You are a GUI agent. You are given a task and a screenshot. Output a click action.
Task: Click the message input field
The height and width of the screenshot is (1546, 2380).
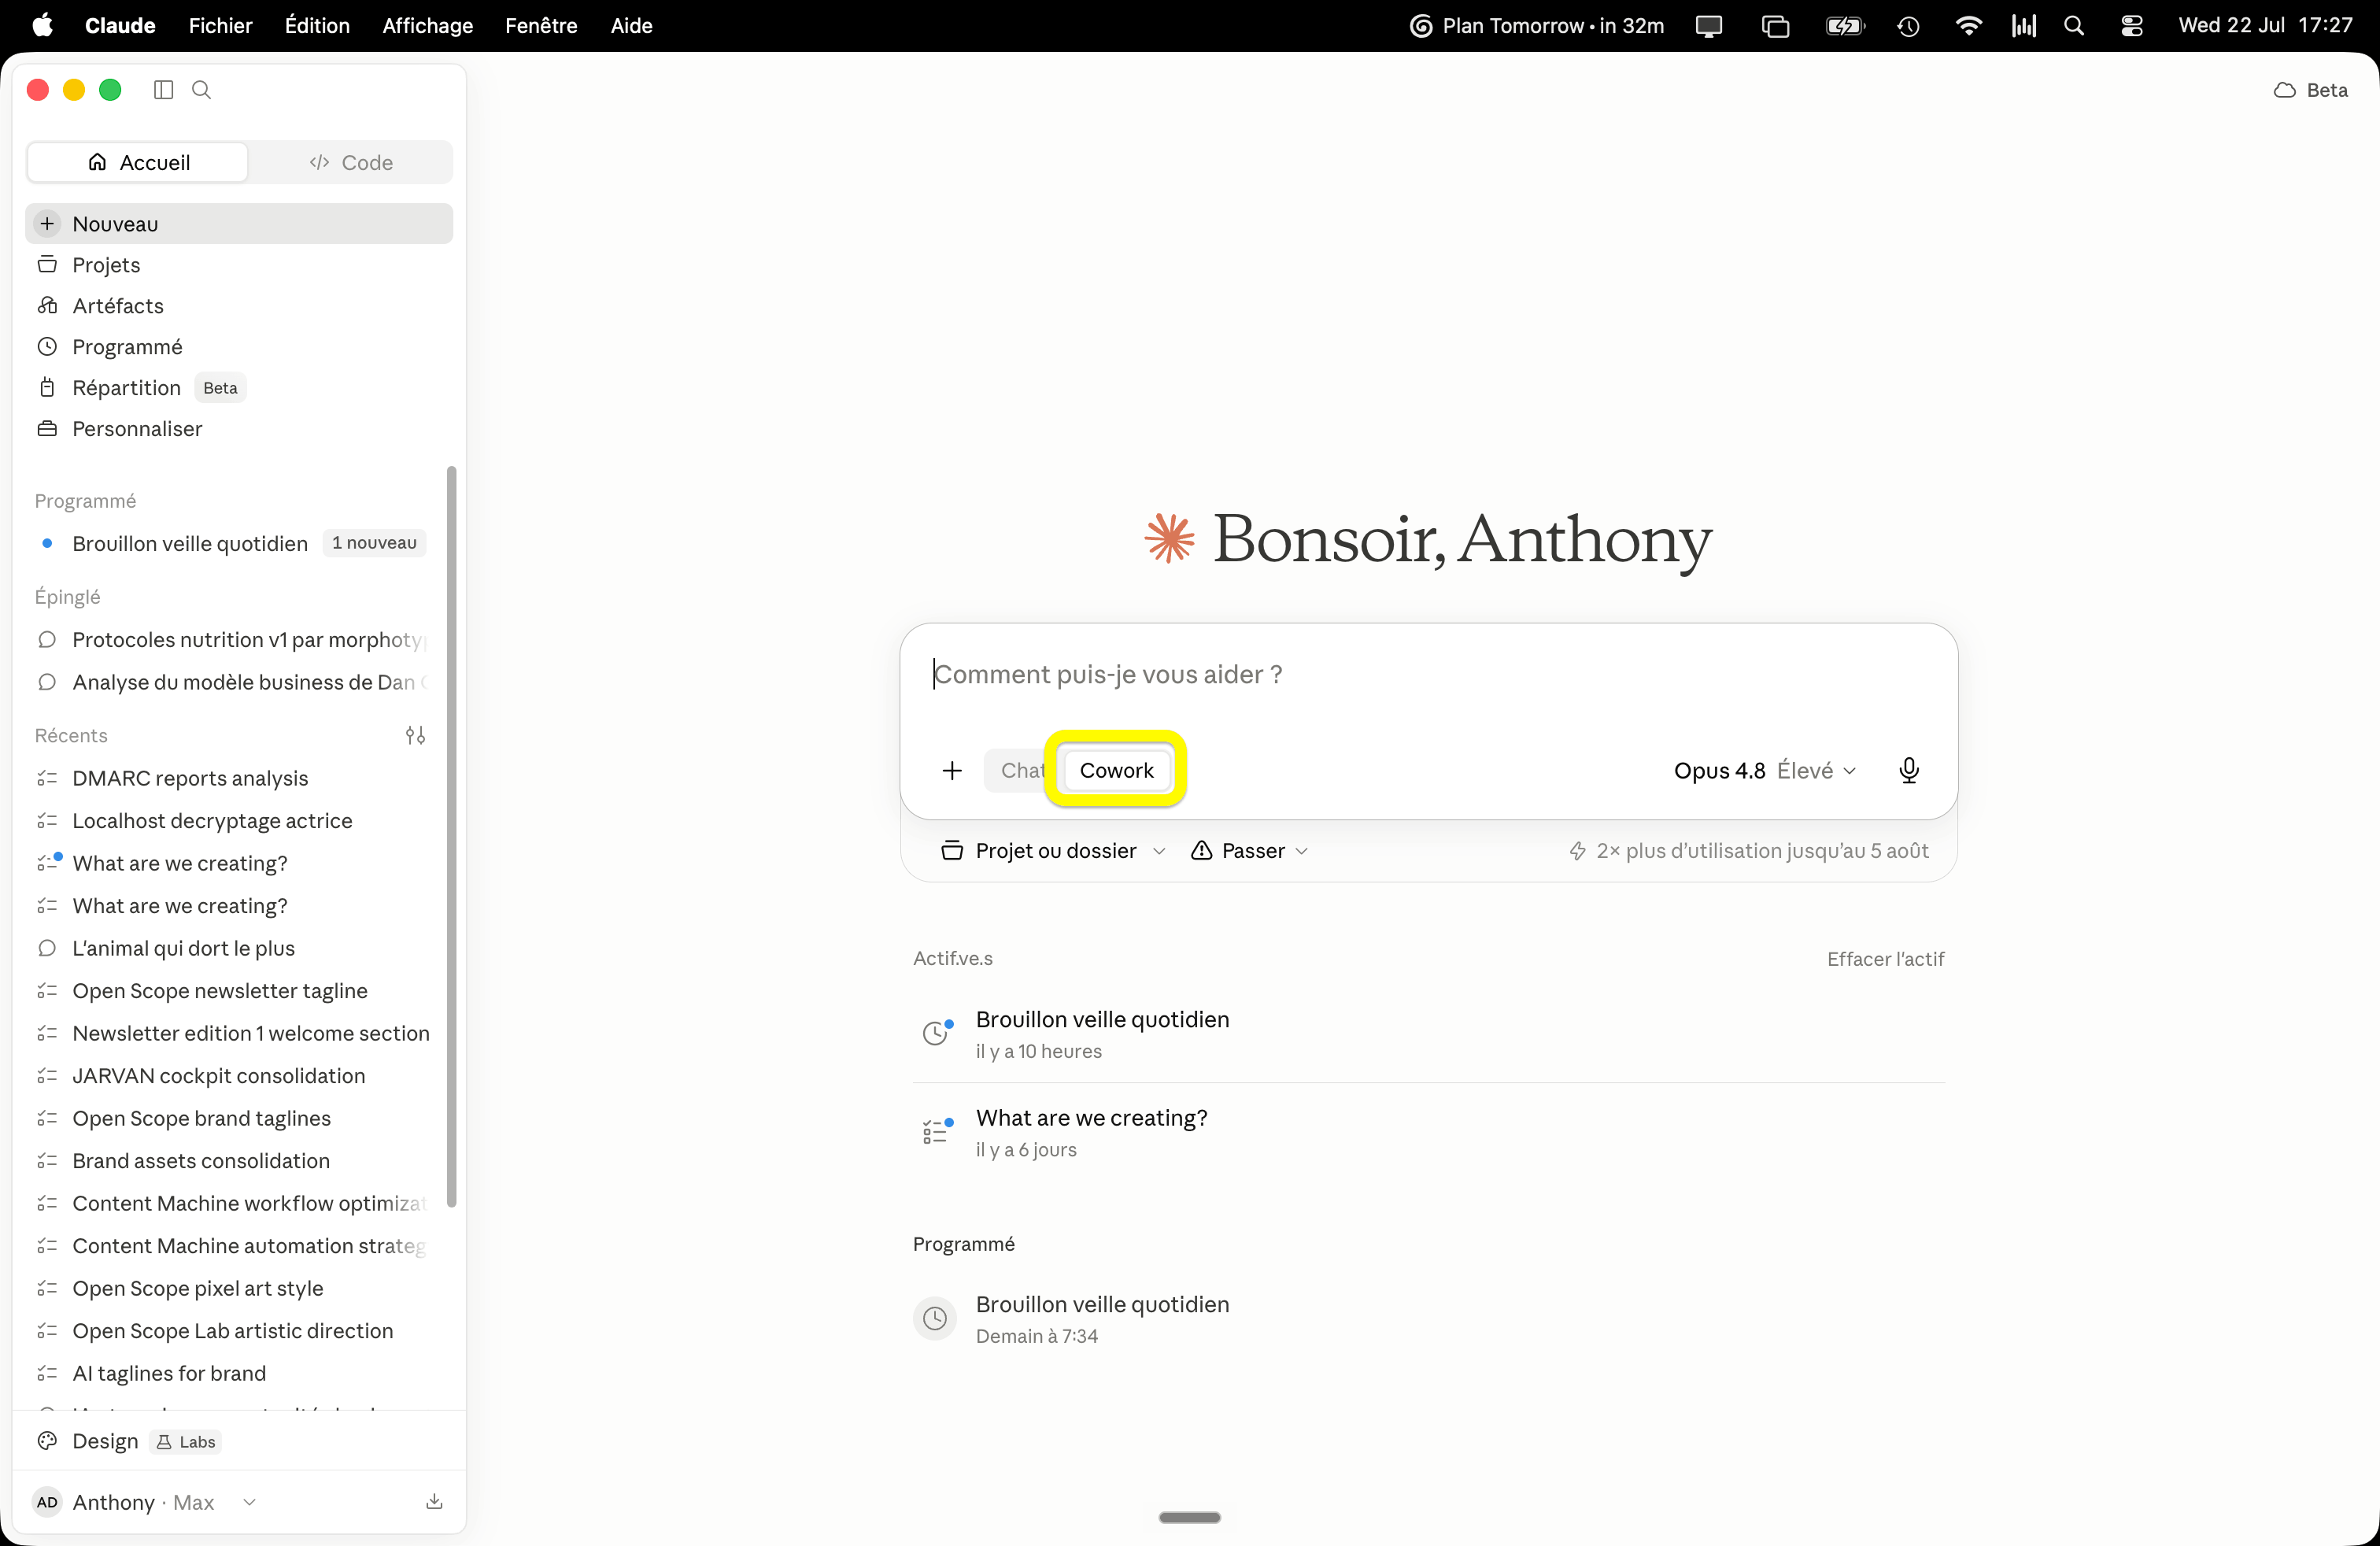pyautogui.click(x=1428, y=675)
